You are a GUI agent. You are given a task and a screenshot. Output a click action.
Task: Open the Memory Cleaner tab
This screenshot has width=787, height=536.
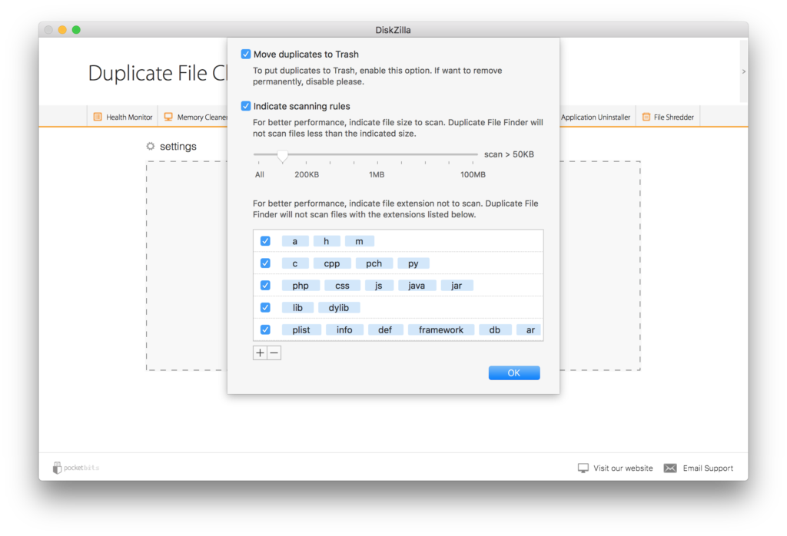pos(193,117)
